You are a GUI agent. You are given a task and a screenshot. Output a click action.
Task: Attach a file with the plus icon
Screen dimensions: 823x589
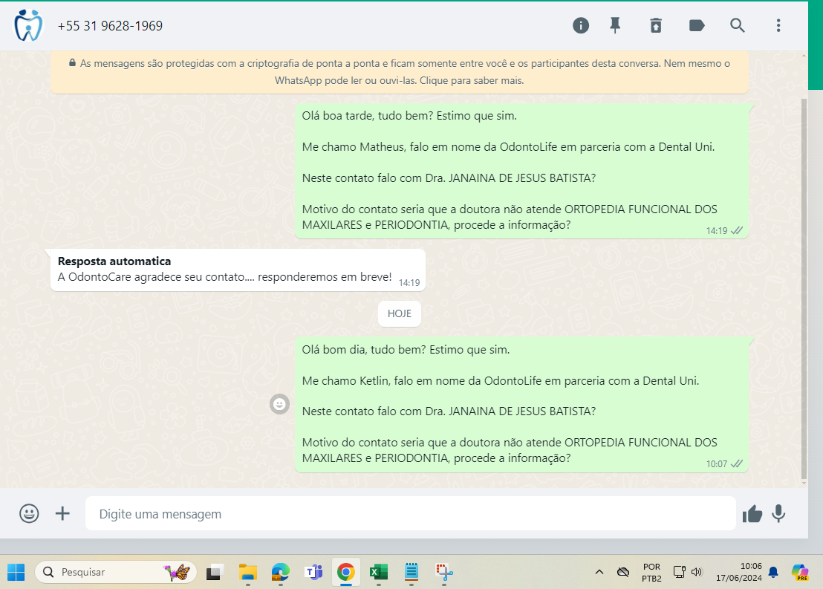(62, 513)
